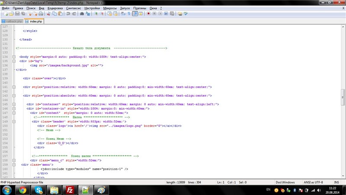Open the Кодировка menu
The image size is (346, 195).
coord(55,8)
